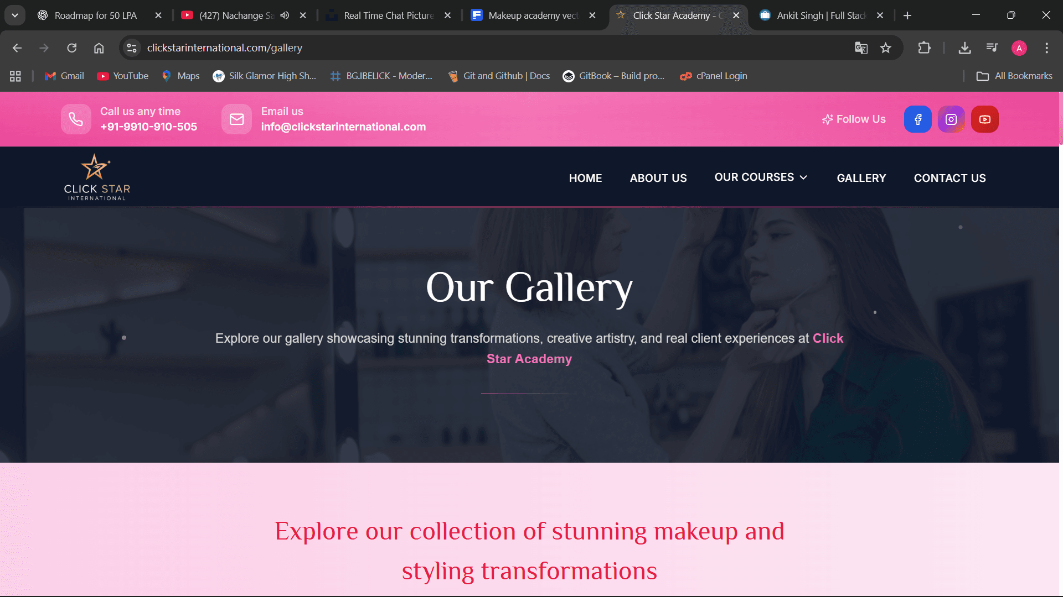
Task: Open the Instagram social icon
Action: [951, 119]
